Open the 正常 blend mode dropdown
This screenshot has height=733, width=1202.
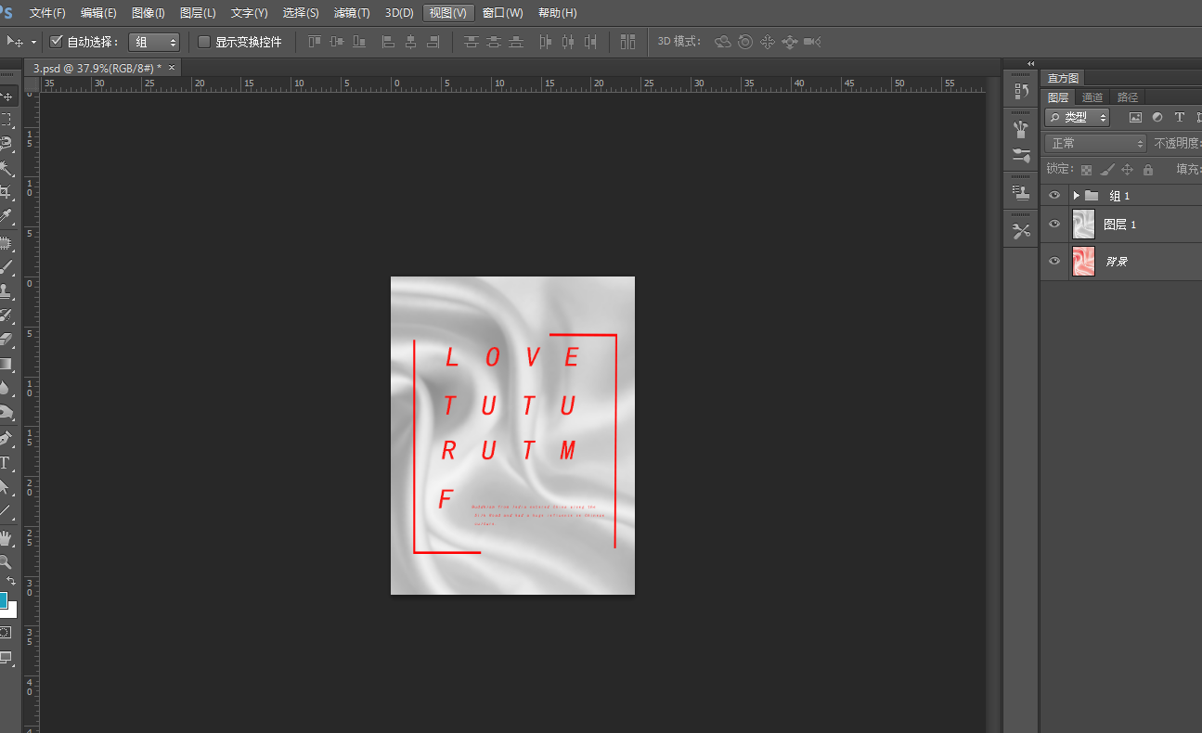tap(1096, 143)
